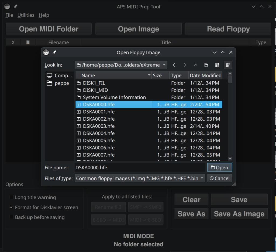
Task: Click the forward navigation arrow icon
Action: click(x=185, y=65)
